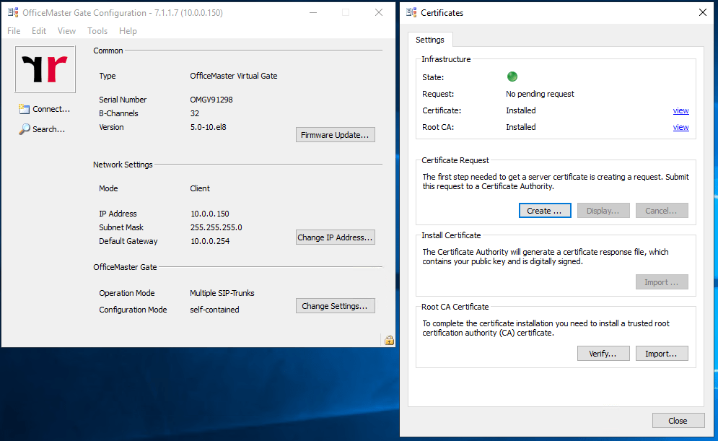Click the Display request button
The image size is (718, 441).
[603, 211]
